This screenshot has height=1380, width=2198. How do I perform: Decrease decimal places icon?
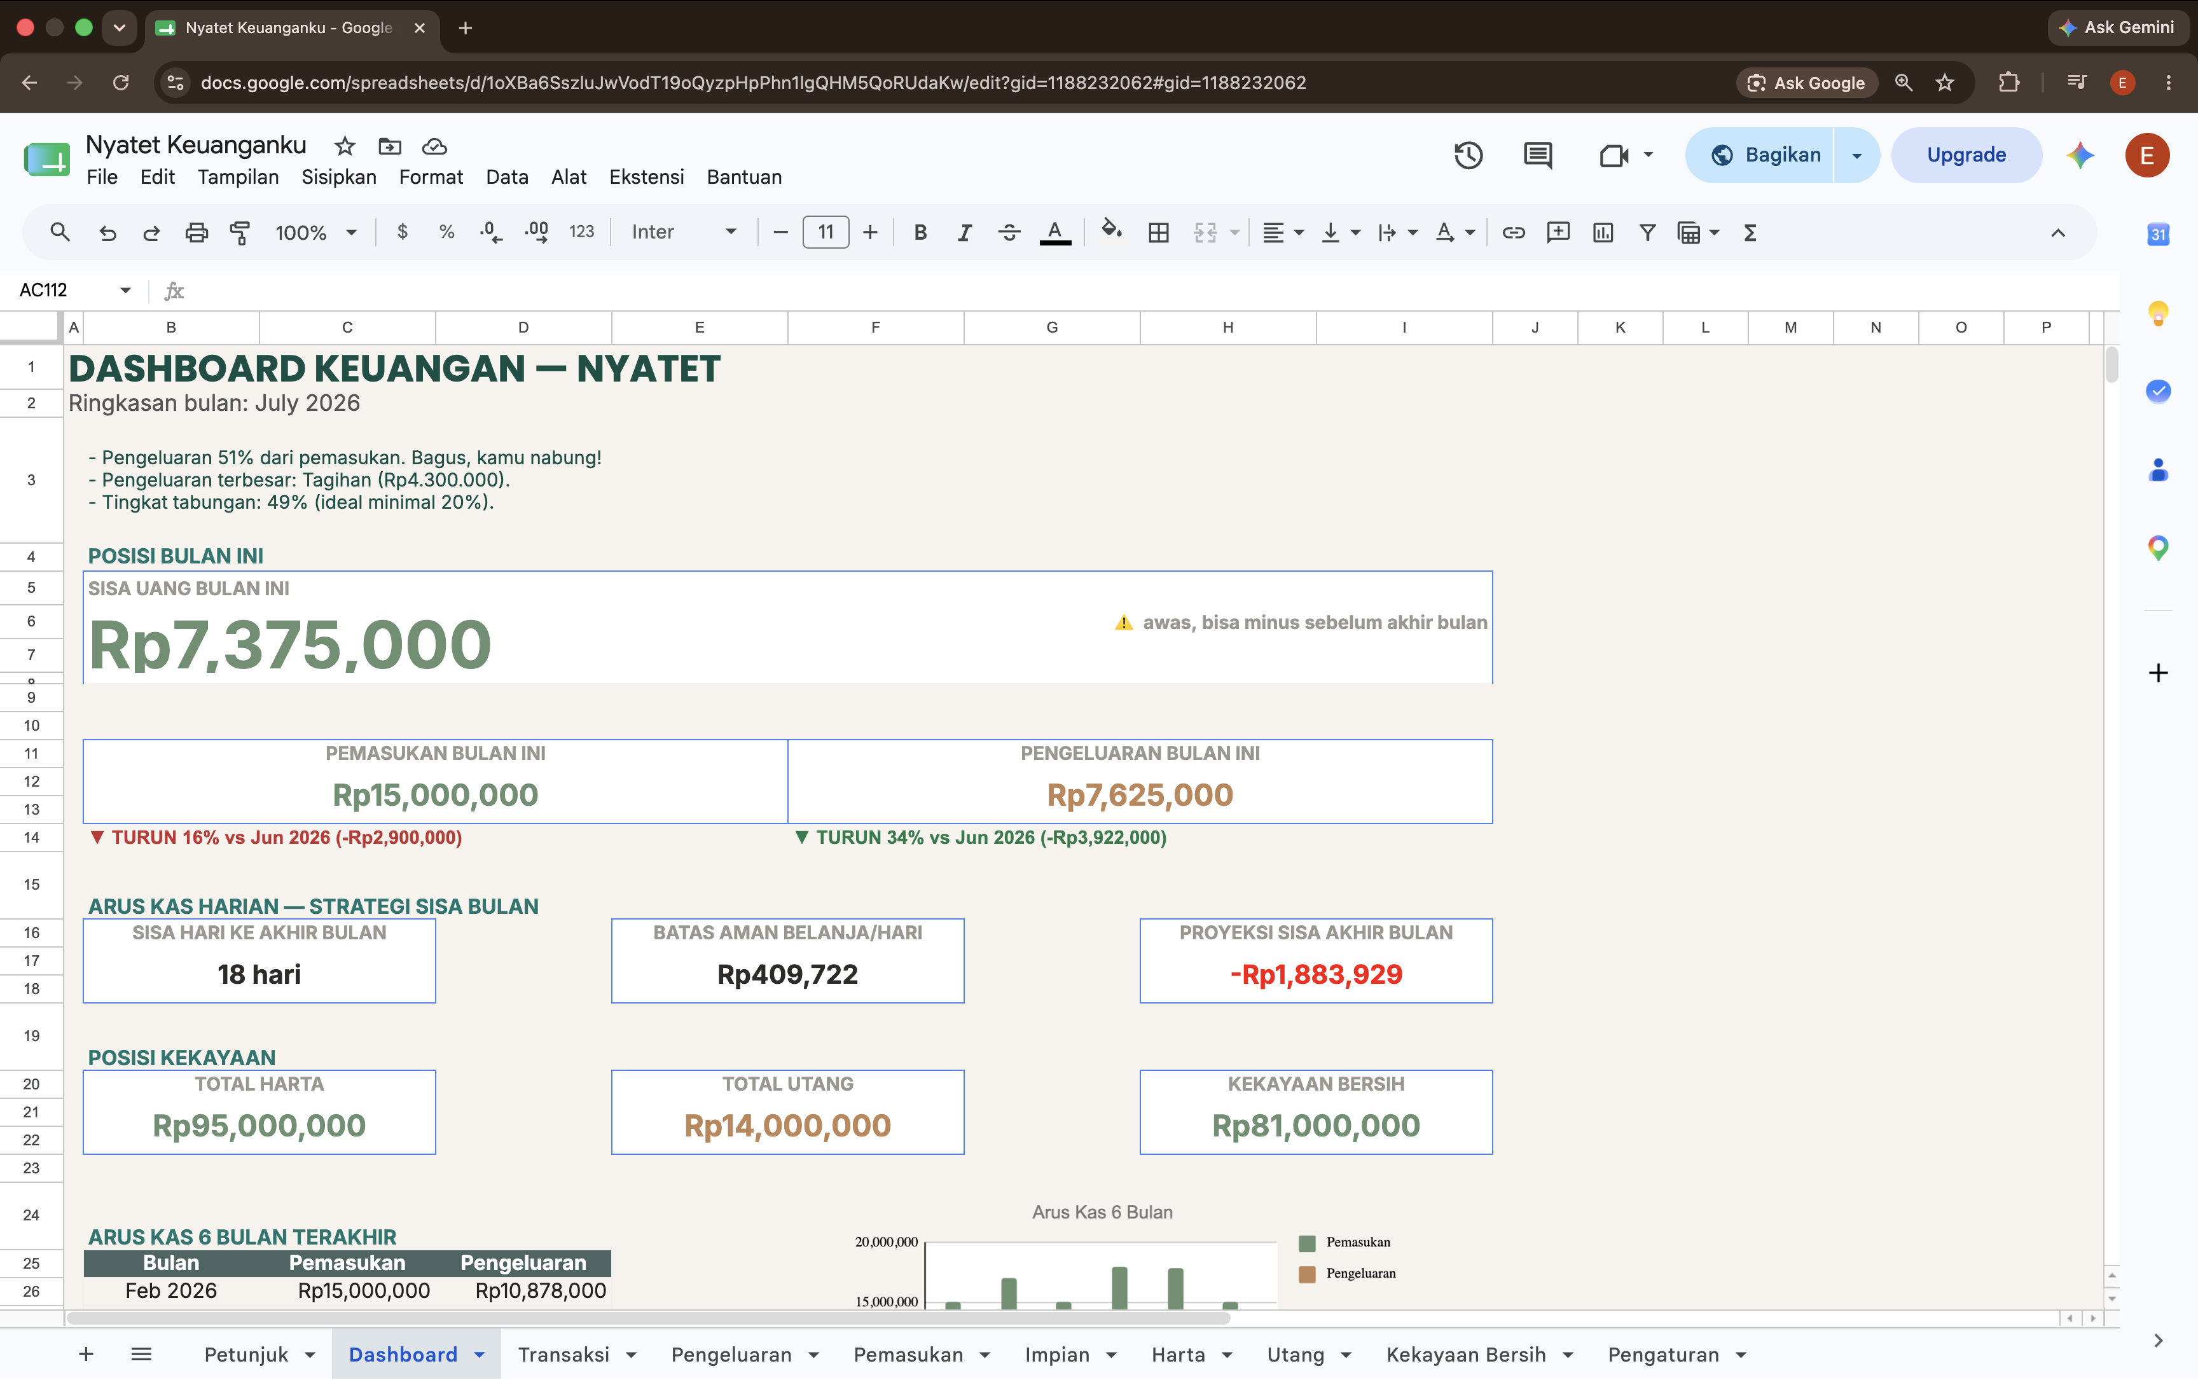point(491,233)
